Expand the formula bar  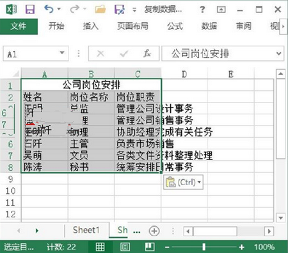point(278,53)
